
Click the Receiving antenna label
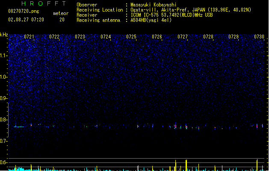98,20
